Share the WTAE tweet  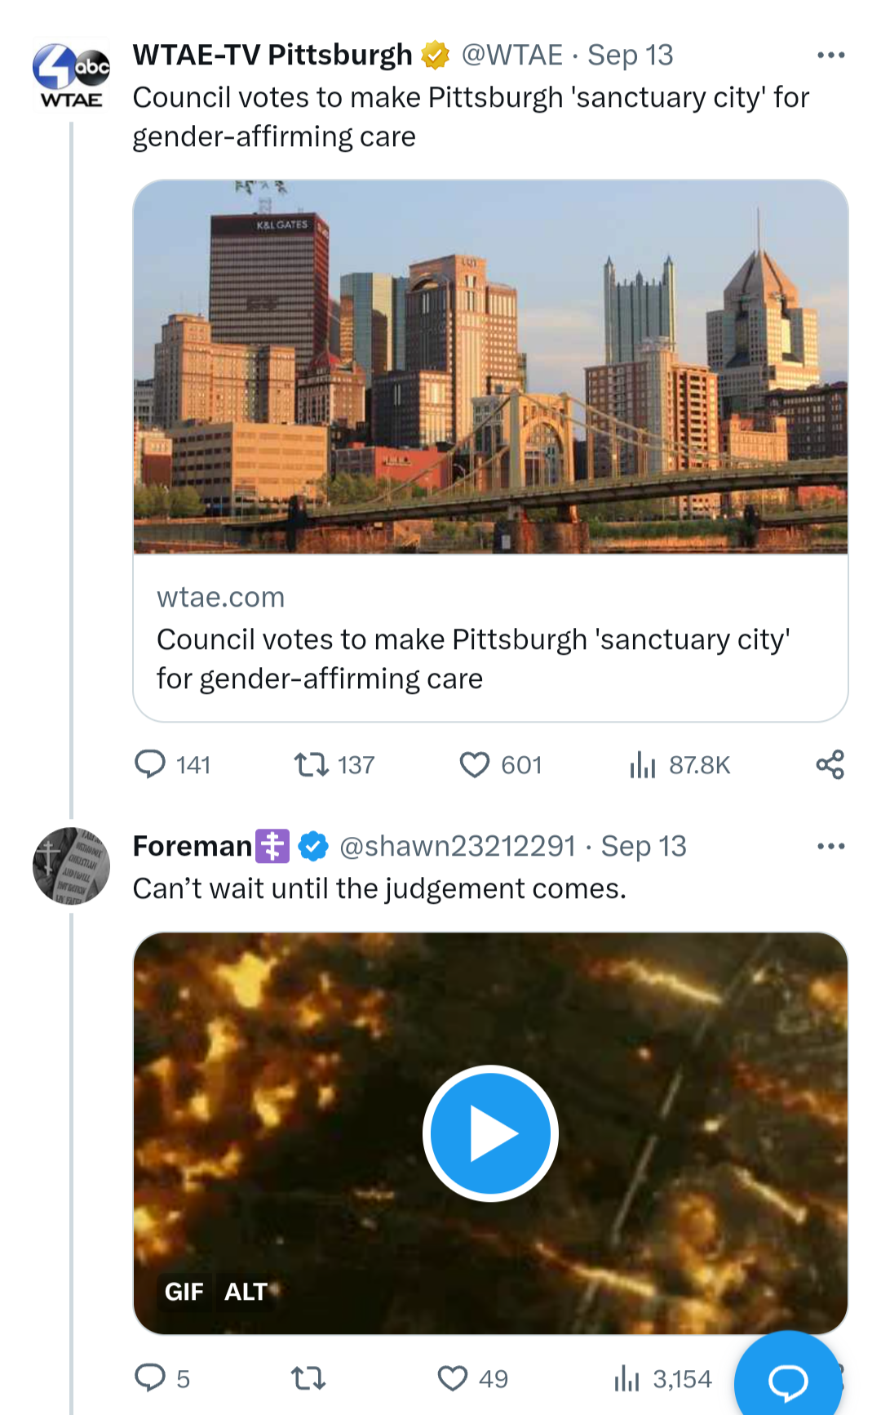tap(830, 765)
